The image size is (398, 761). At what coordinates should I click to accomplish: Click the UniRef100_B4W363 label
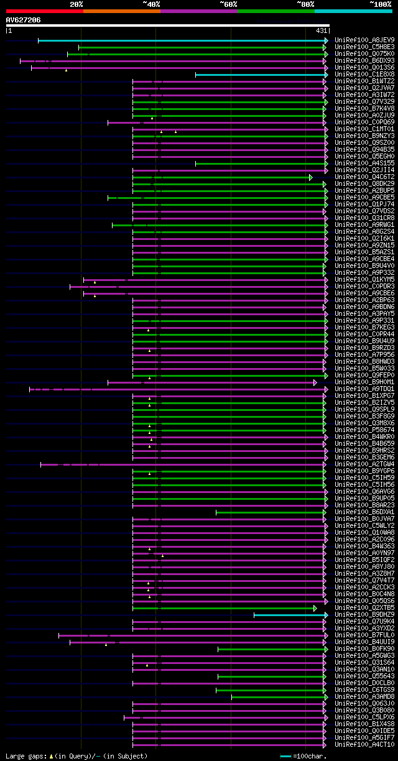coord(364,547)
